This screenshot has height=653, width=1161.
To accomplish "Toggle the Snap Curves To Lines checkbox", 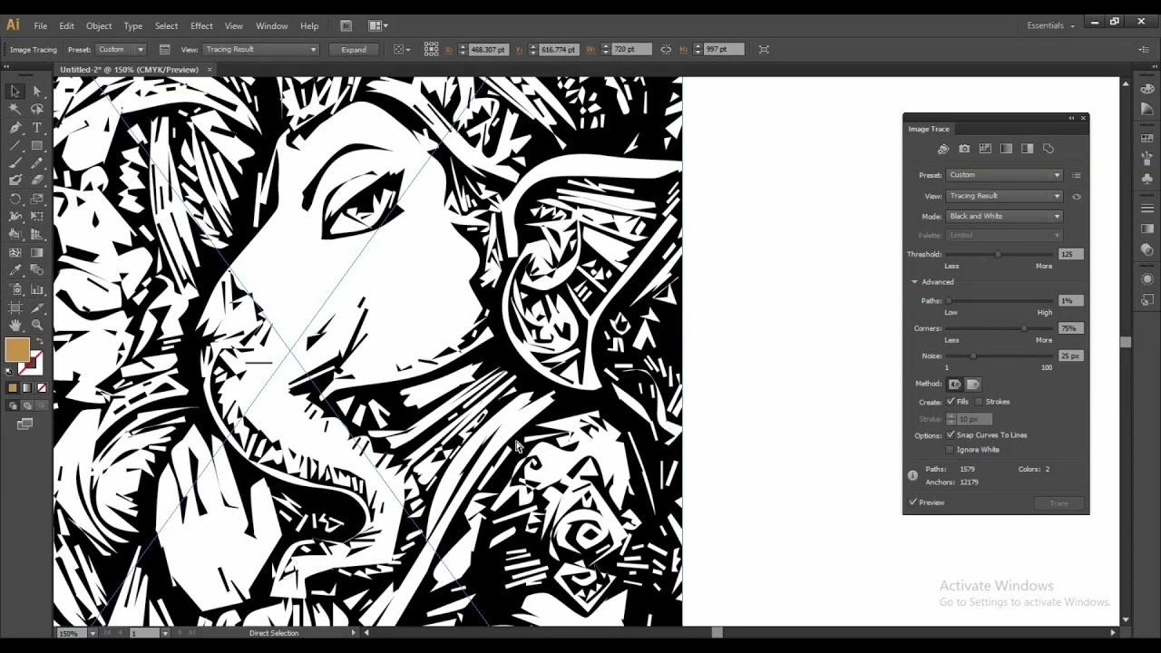I will [x=951, y=435].
